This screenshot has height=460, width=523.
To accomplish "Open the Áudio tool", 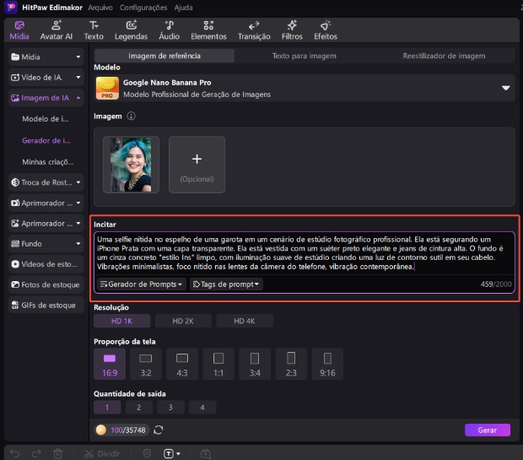I will coord(169,30).
